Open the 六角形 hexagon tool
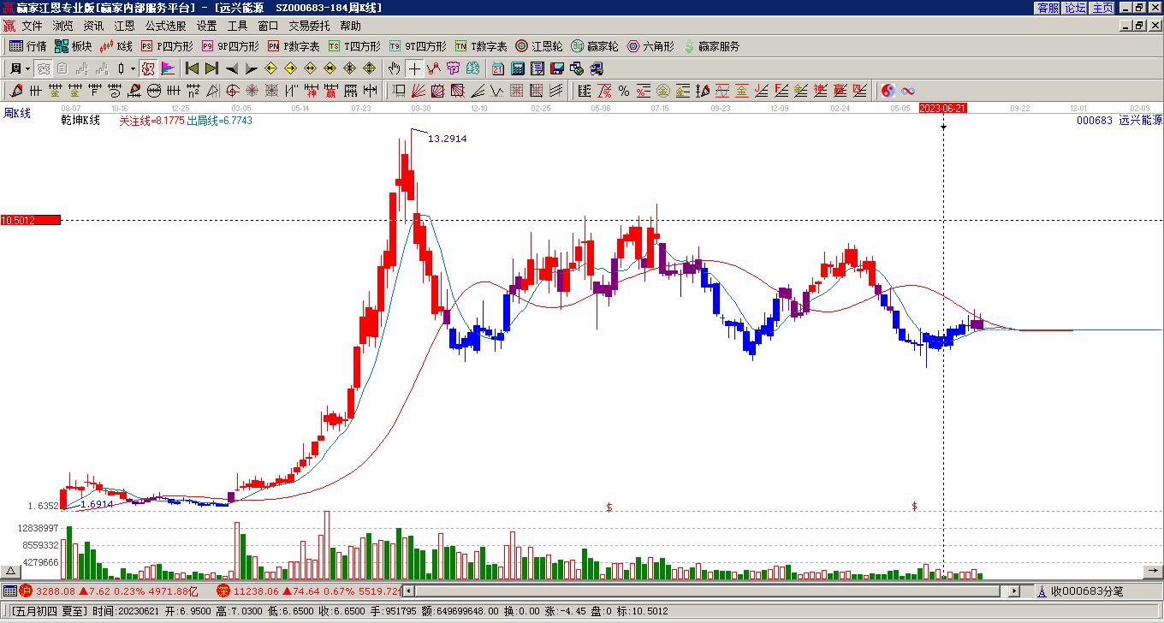Screen dimensions: 1164x623 pos(650,46)
